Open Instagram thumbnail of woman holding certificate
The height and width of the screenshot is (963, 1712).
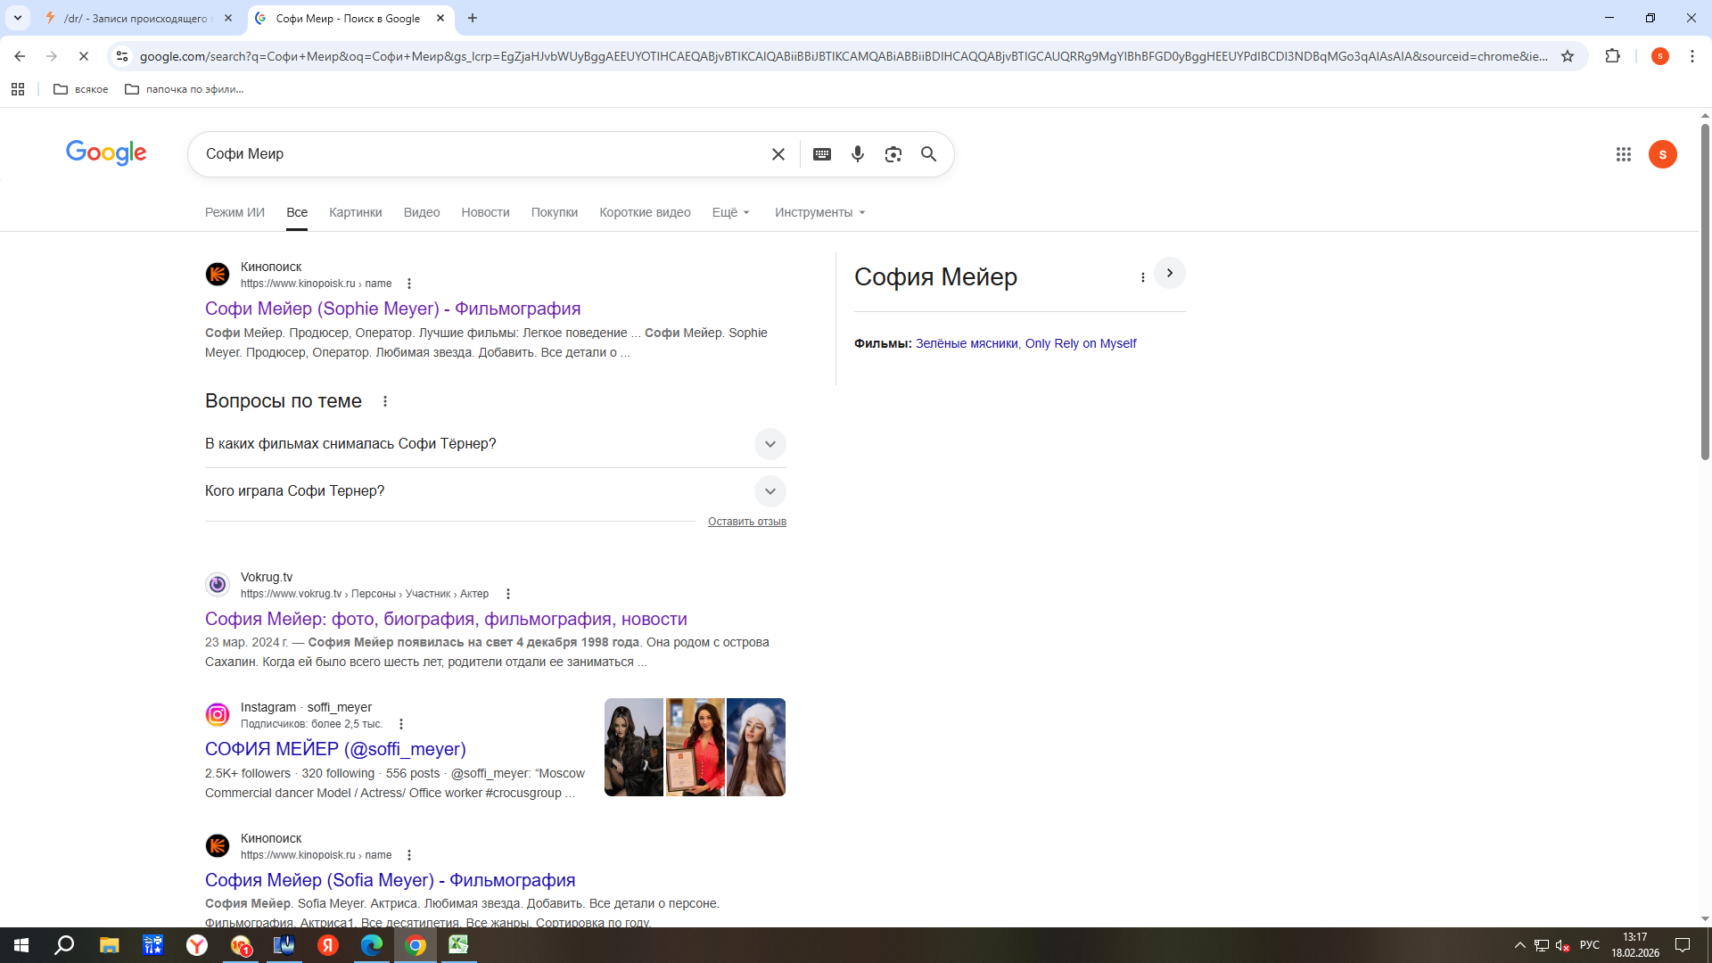695,747
